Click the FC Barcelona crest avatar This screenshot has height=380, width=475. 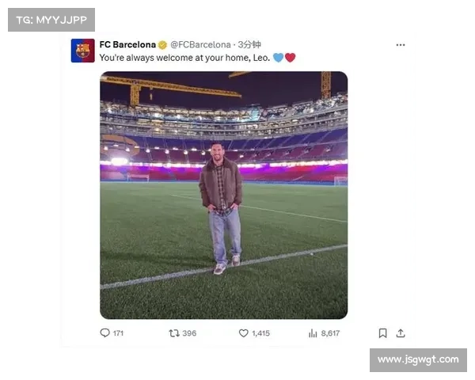point(82,51)
